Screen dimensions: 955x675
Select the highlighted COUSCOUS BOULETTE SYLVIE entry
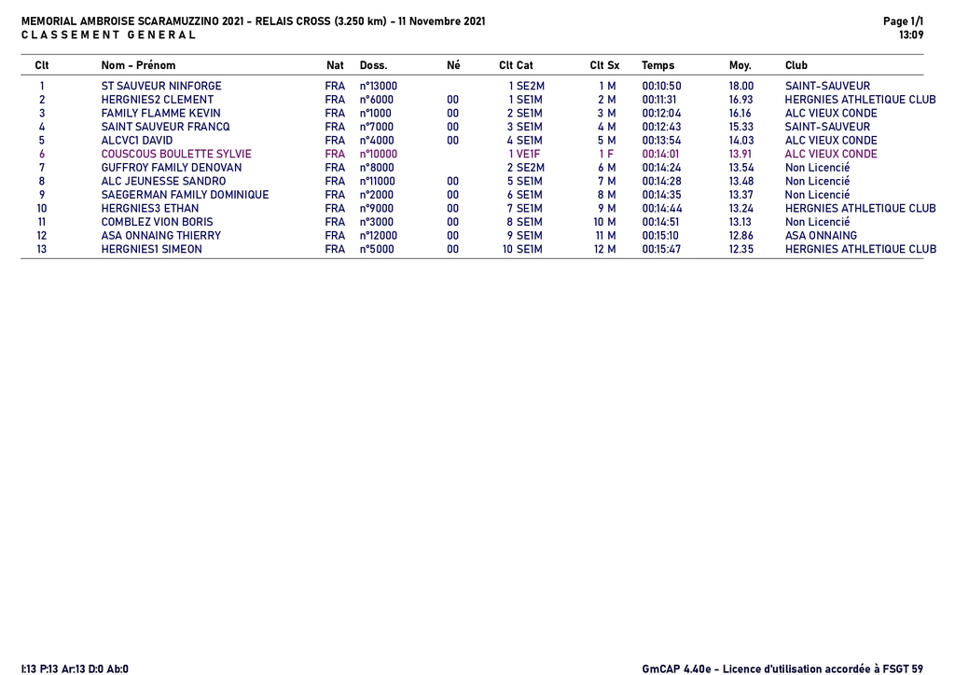pos(176,154)
